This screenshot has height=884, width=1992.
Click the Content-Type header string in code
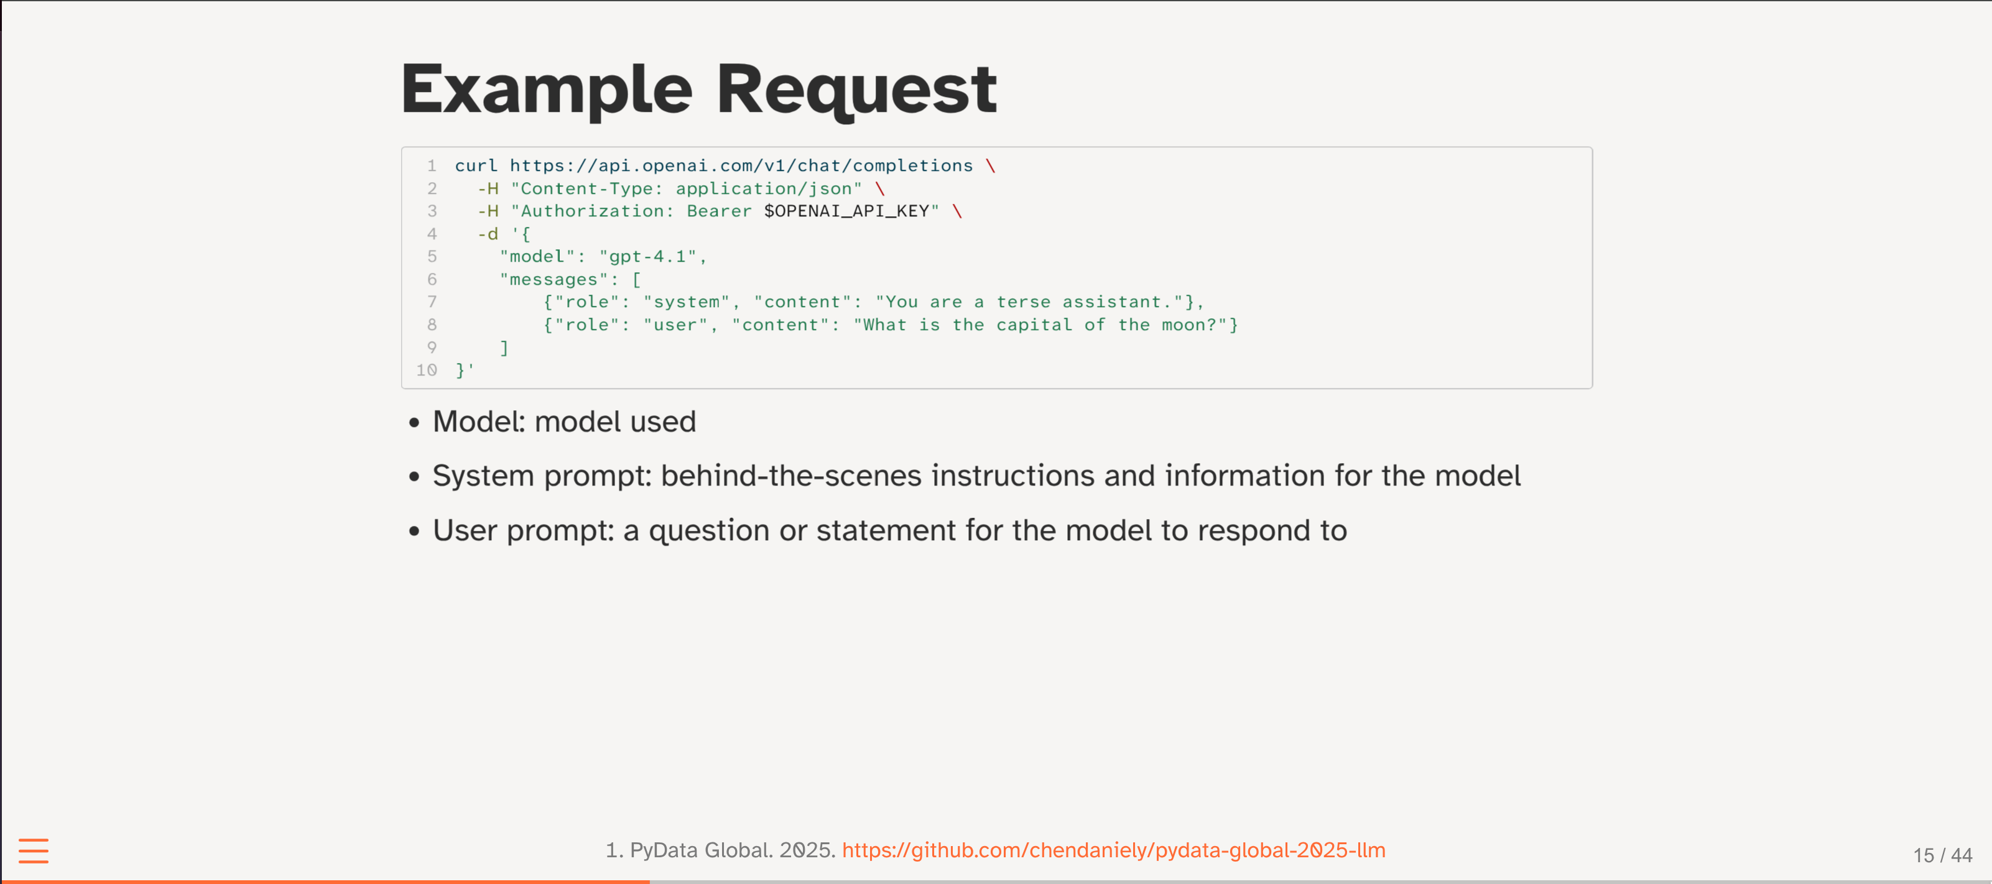click(686, 188)
